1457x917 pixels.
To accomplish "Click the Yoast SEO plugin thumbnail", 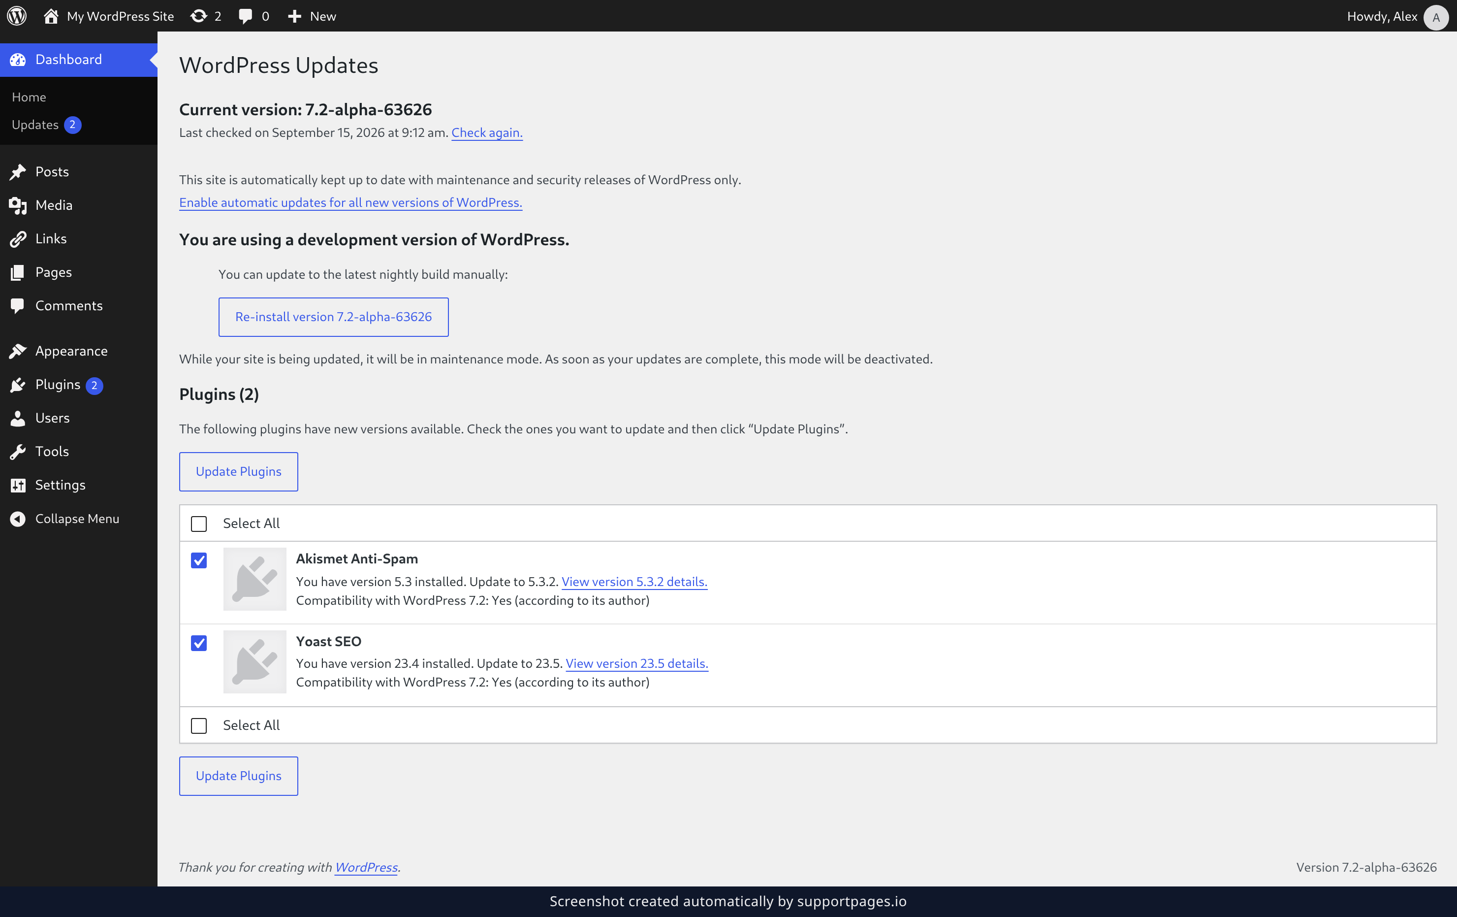I will click(x=255, y=662).
